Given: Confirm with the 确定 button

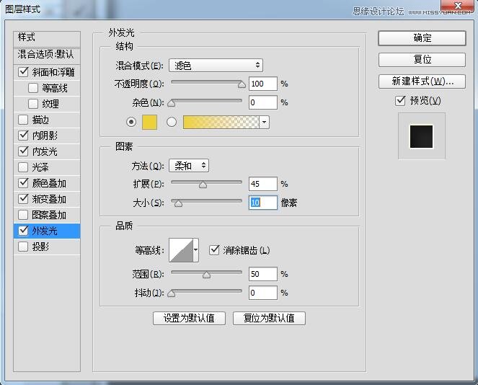Looking at the screenshot, I should click(x=422, y=38).
